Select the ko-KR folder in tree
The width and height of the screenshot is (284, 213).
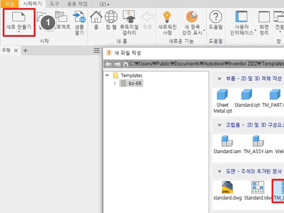pyautogui.click(x=131, y=83)
